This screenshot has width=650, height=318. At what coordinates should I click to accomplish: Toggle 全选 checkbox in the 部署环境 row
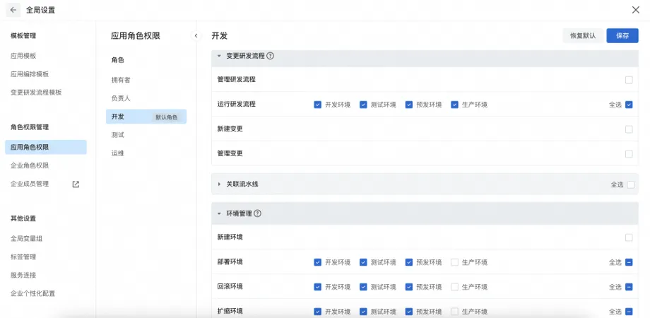[629, 262]
